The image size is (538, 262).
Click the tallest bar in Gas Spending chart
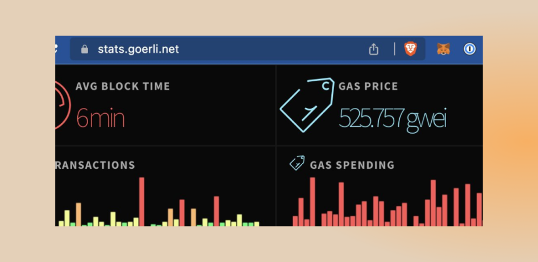(312, 202)
